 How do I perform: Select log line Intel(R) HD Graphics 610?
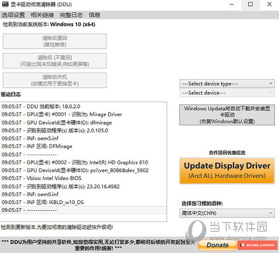click(x=83, y=162)
